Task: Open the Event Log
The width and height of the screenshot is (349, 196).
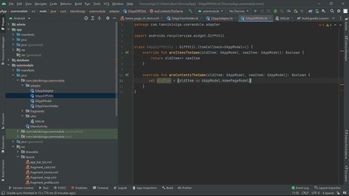Action: pyautogui.click(x=300, y=188)
